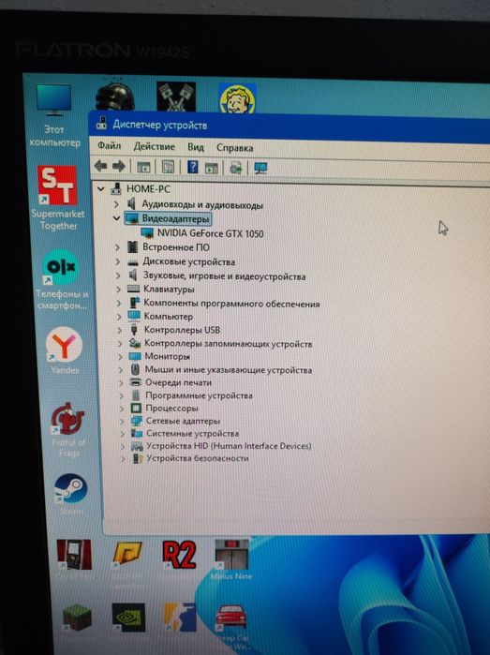The width and height of the screenshot is (490, 655).
Task: Expand the Встроенное ПО chevron
Action: click(x=117, y=247)
